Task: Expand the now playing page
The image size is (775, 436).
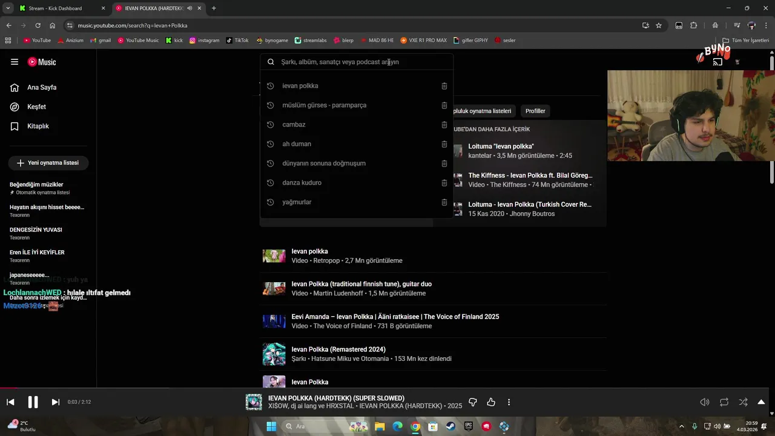Action: pos(761,402)
